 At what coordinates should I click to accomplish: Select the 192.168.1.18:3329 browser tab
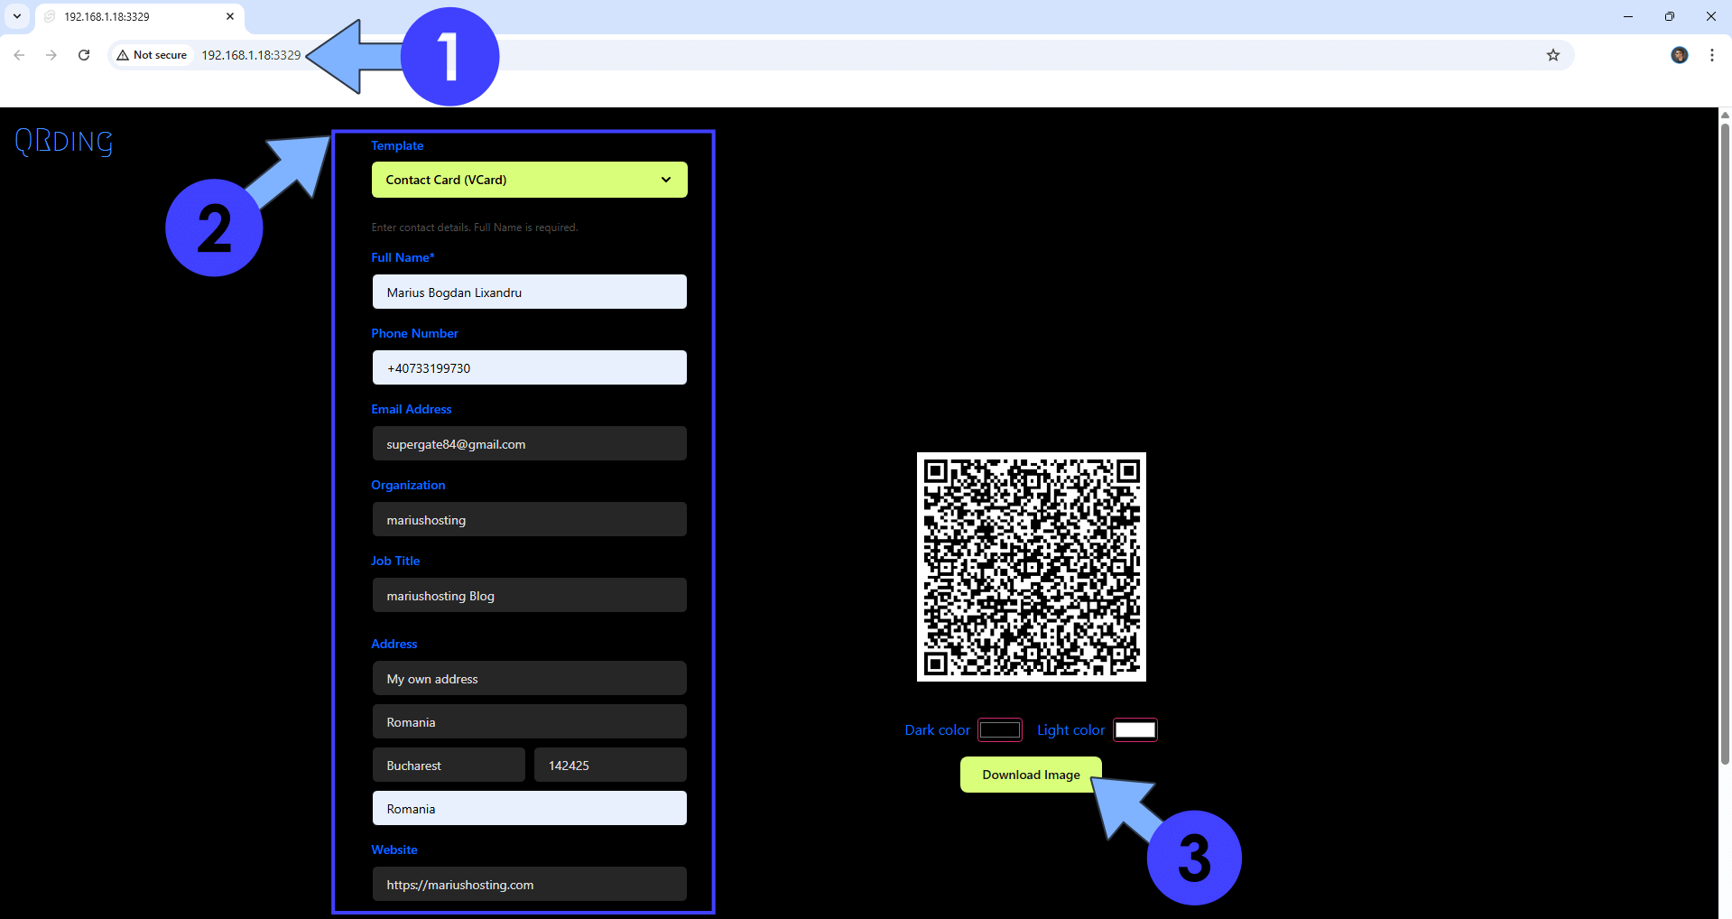tap(140, 17)
